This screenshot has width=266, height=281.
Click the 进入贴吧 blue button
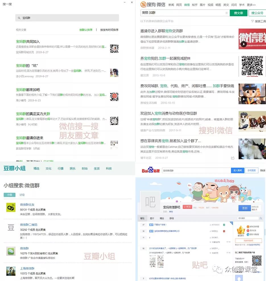pos(238,170)
